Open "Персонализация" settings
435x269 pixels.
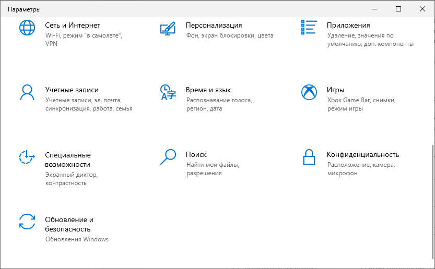point(214,25)
